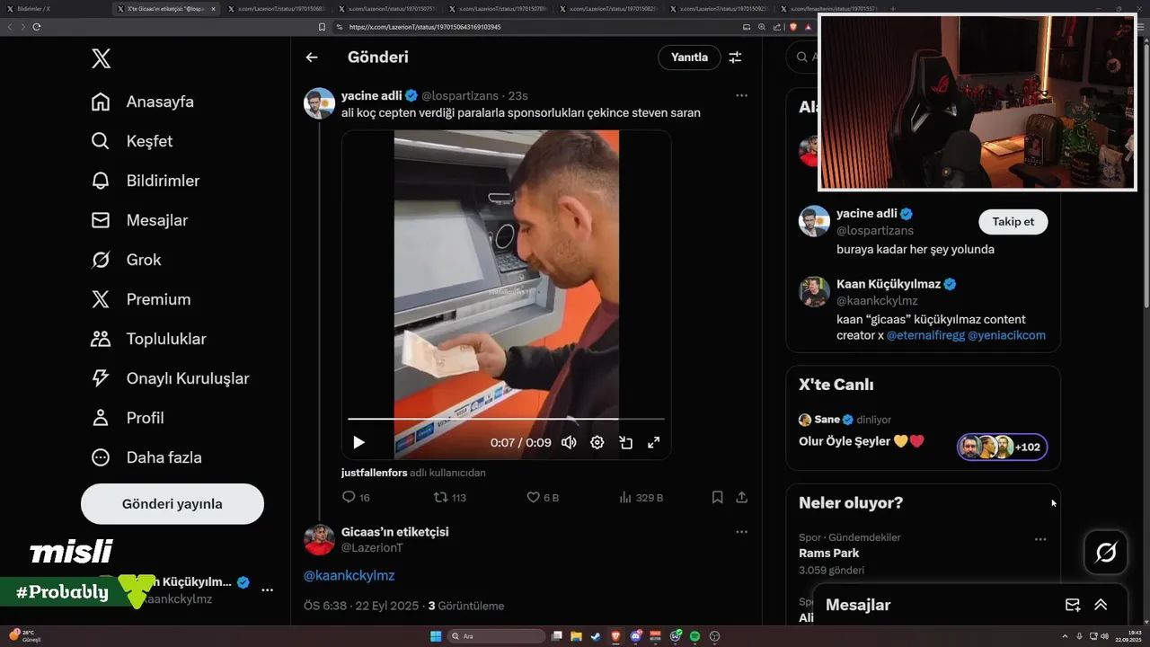Toggle picture-in-picture for video

coord(625,442)
